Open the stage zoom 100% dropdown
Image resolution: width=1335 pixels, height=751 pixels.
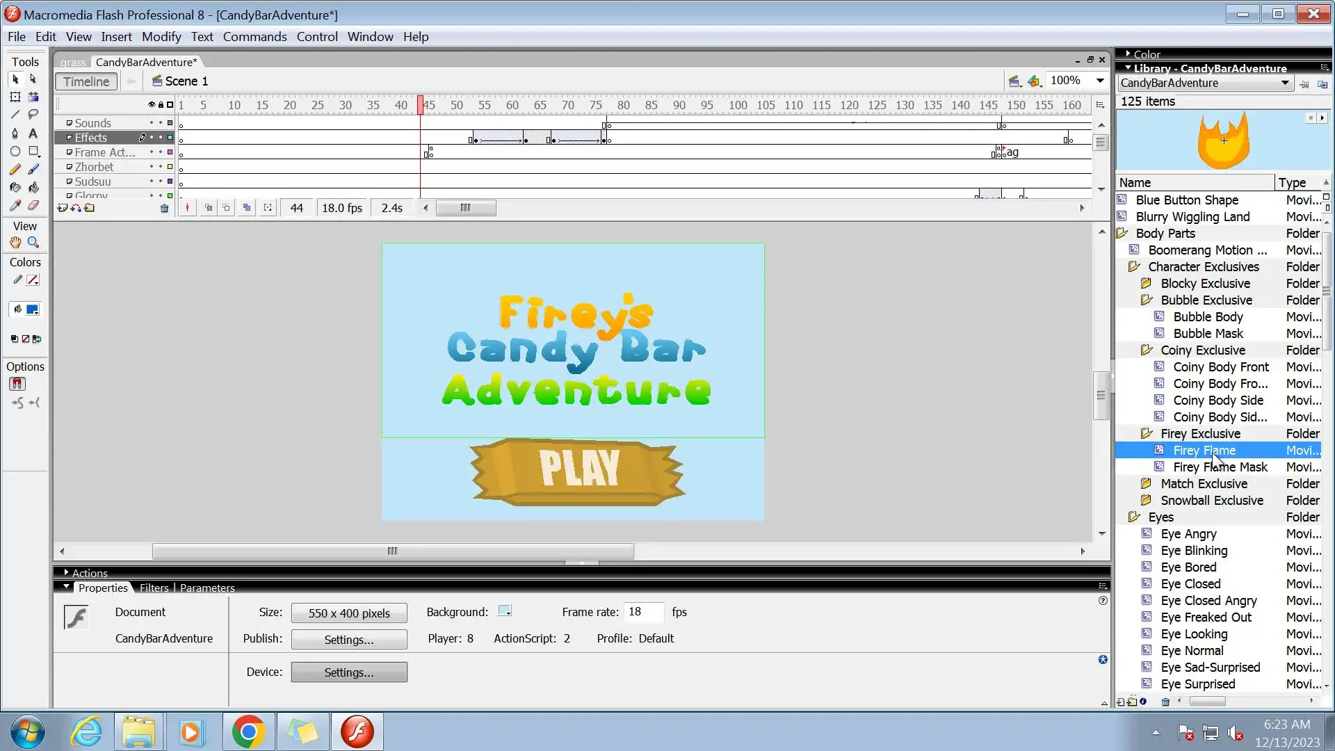1100,81
